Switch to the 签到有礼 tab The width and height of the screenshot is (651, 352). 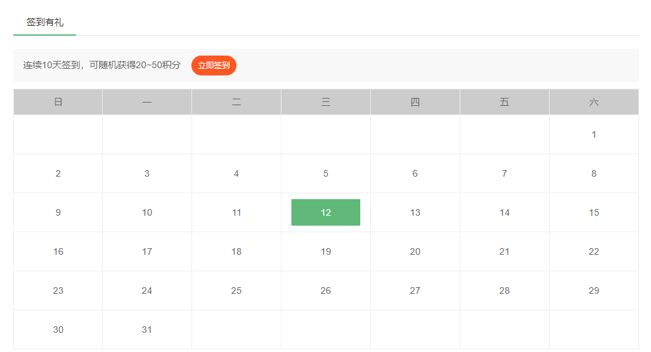coord(45,22)
